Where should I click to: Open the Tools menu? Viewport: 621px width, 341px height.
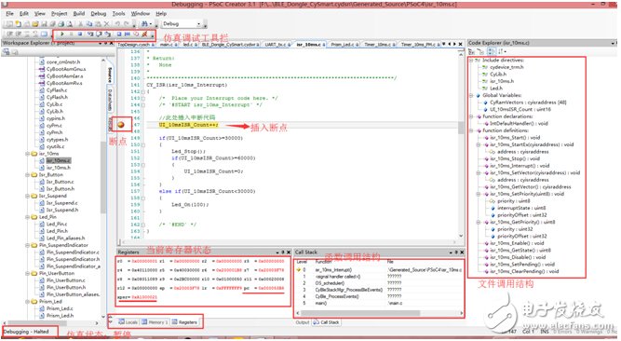[x=118, y=13]
